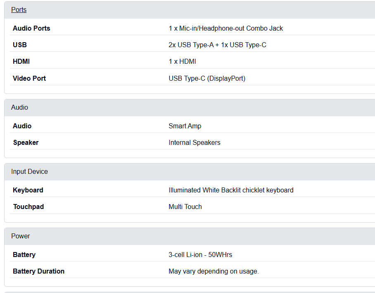Click the Internal Speakers value
The image size is (375, 293).
pos(194,142)
